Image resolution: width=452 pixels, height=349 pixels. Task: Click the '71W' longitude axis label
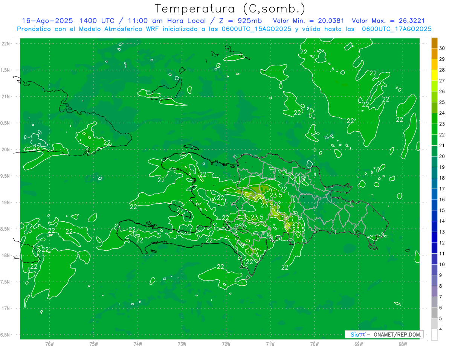pyautogui.click(x=270, y=344)
